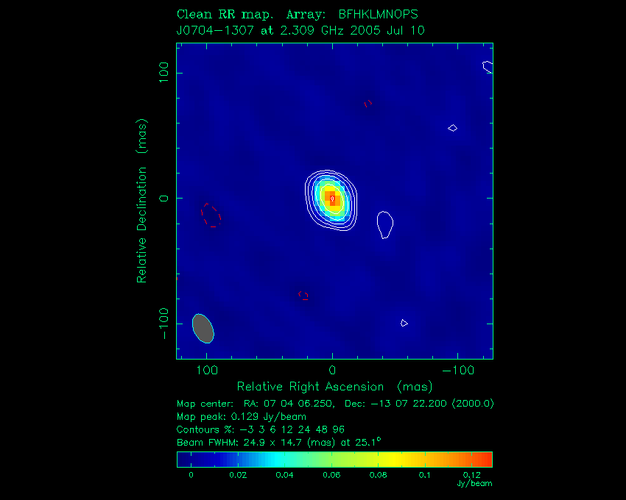Viewport: 626px width, 500px height.
Task: Click the '0.02' color bar label
Action: point(238,475)
